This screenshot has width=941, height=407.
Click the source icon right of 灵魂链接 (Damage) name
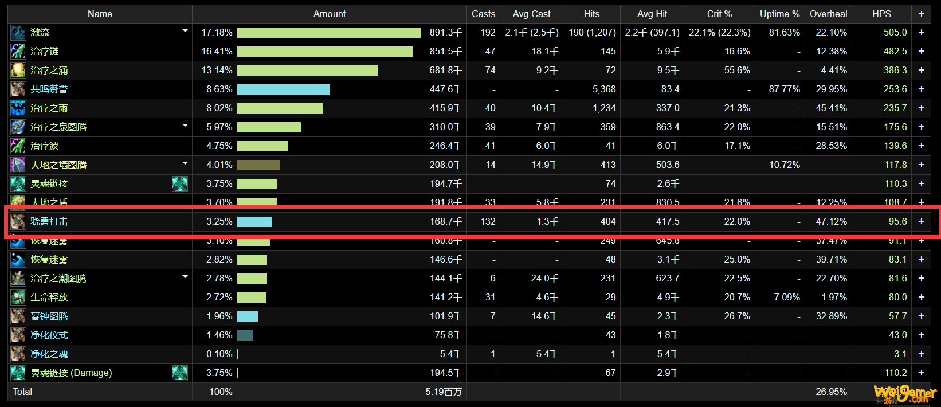(180, 373)
